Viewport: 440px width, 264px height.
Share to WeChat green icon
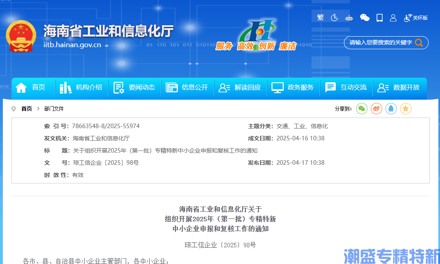[x=362, y=109]
